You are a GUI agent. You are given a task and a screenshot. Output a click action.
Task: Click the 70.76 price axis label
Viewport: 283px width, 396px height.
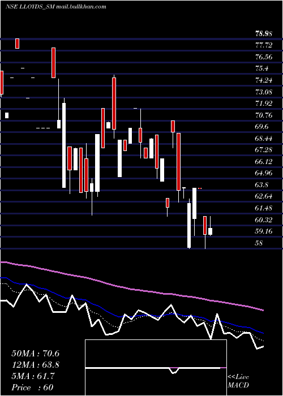click(264, 115)
